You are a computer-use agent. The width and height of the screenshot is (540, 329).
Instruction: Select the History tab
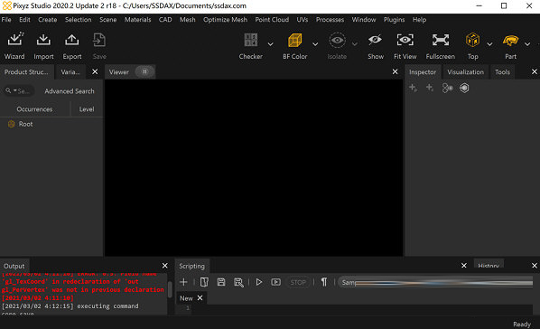[x=489, y=265]
